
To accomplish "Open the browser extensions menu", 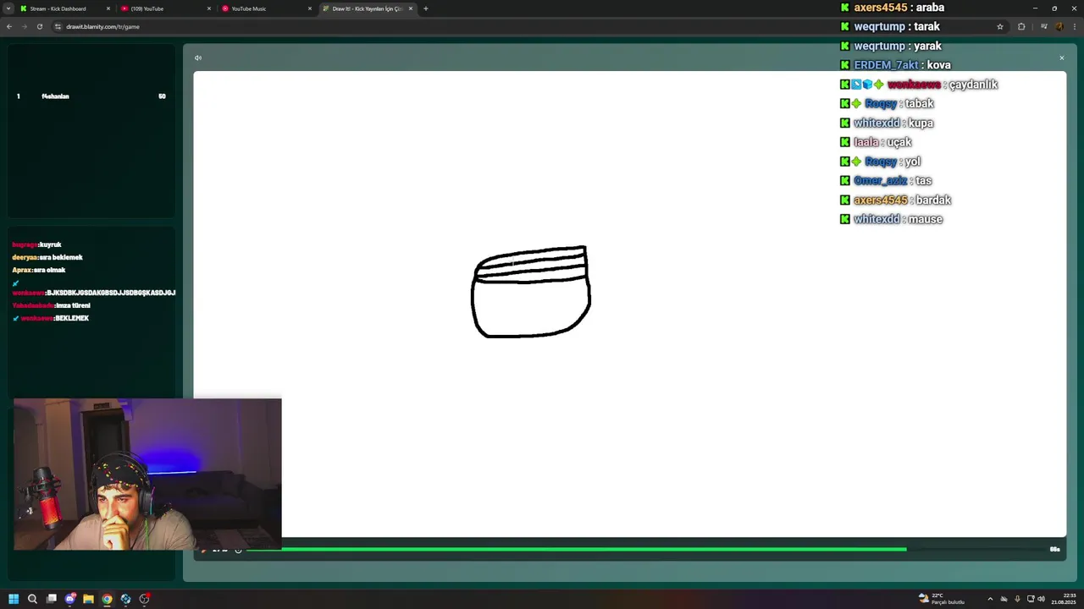I will [1021, 26].
